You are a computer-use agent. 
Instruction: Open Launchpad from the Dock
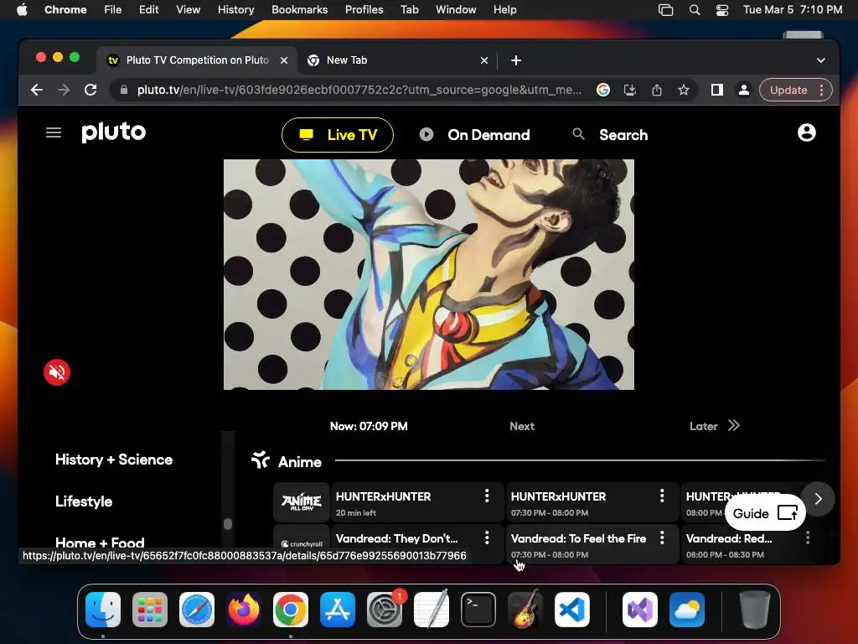tap(149, 609)
